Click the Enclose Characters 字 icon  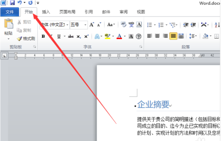click(139, 36)
